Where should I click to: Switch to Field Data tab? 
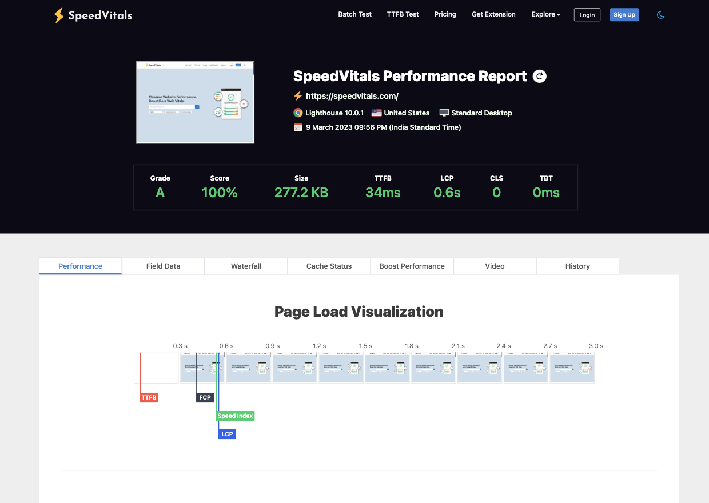(164, 266)
